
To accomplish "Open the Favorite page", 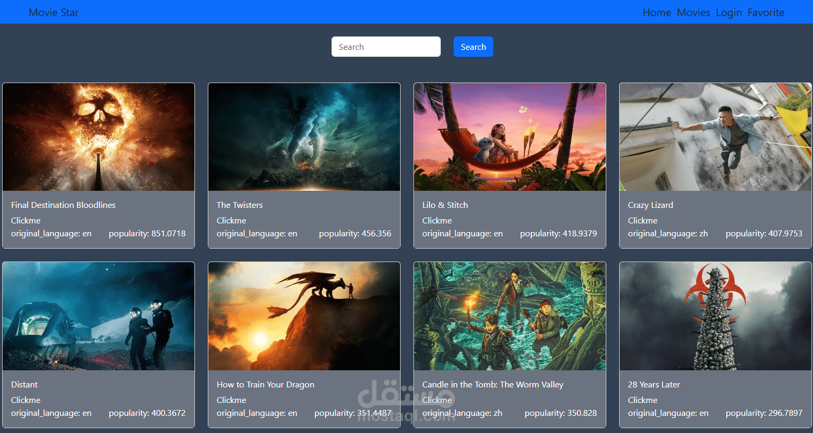I will (766, 12).
